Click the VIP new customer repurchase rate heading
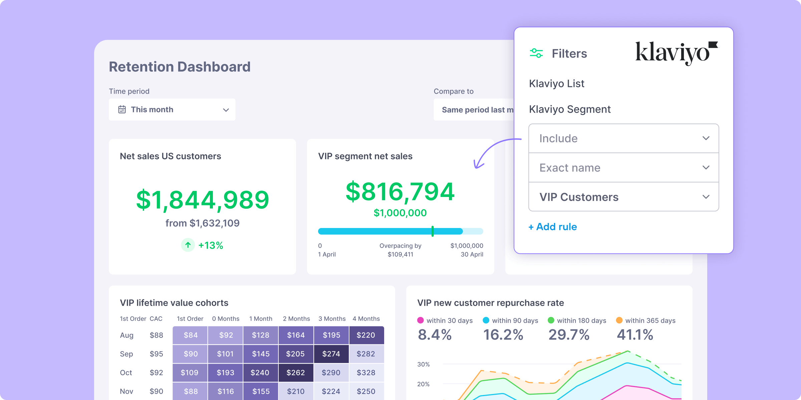The width and height of the screenshot is (801, 400). pyautogui.click(x=491, y=303)
